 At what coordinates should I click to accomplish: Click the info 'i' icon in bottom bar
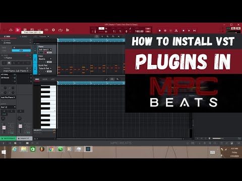[x=3, y=143]
